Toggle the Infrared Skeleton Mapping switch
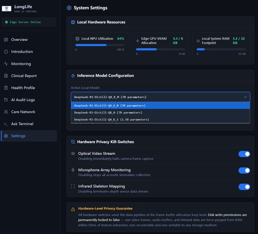Viewport: 258px width, 234px height. tap(244, 187)
